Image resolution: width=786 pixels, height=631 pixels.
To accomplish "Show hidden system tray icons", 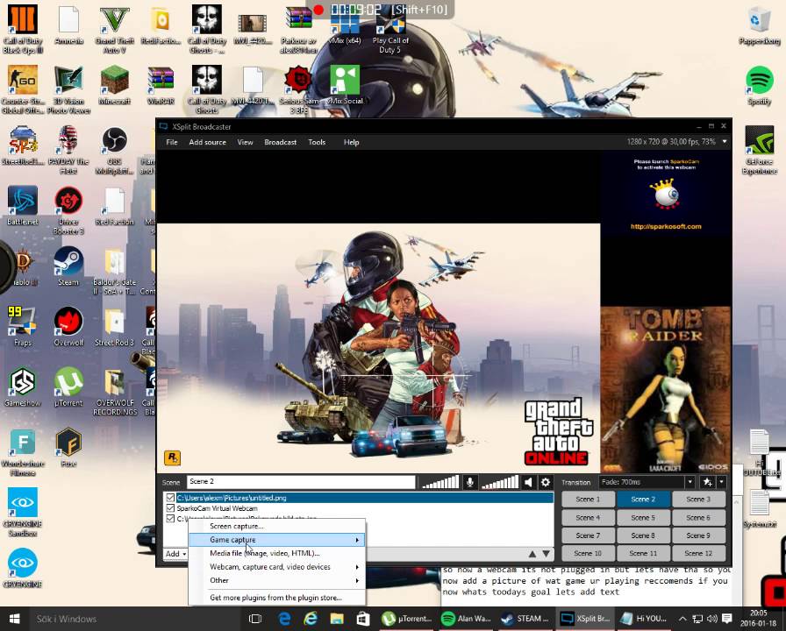I will click(x=682, y=619).
